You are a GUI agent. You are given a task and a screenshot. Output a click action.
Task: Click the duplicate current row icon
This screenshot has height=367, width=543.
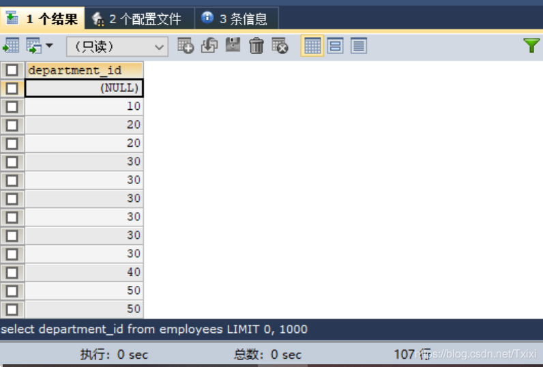click(209, 46)
